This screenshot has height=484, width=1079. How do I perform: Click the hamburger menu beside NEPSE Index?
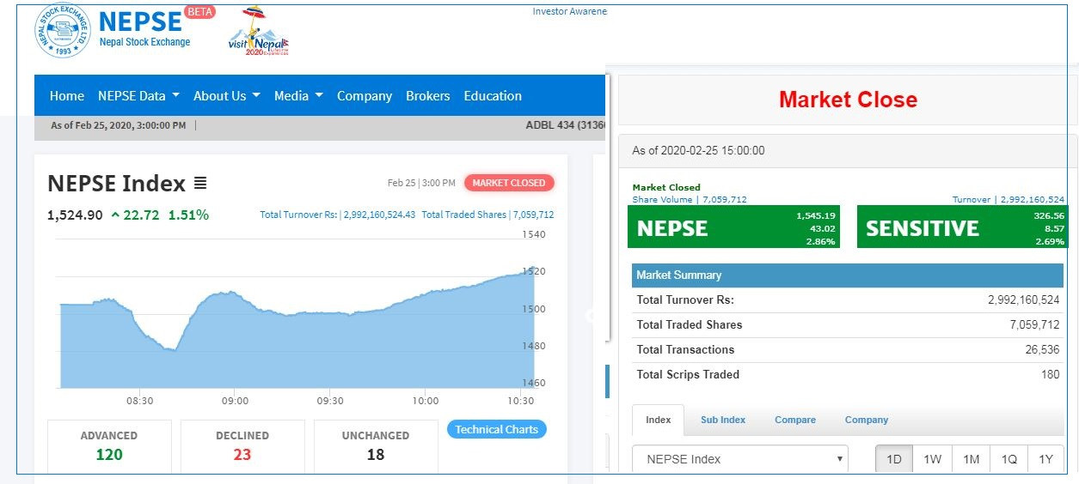[200, 183]
